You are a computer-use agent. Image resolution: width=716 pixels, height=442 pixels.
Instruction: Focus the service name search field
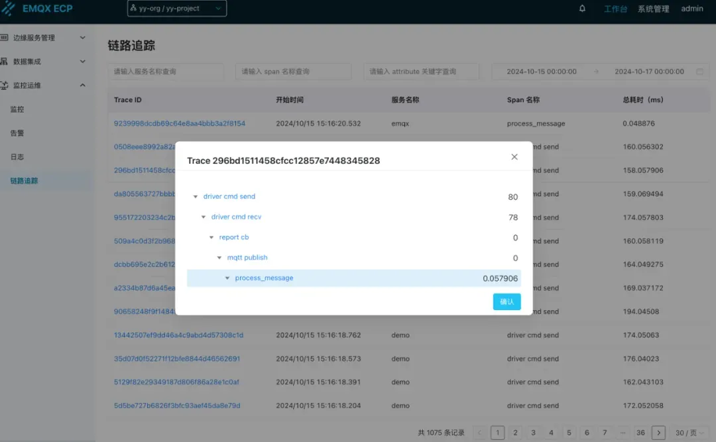click(x=166, y=72)
